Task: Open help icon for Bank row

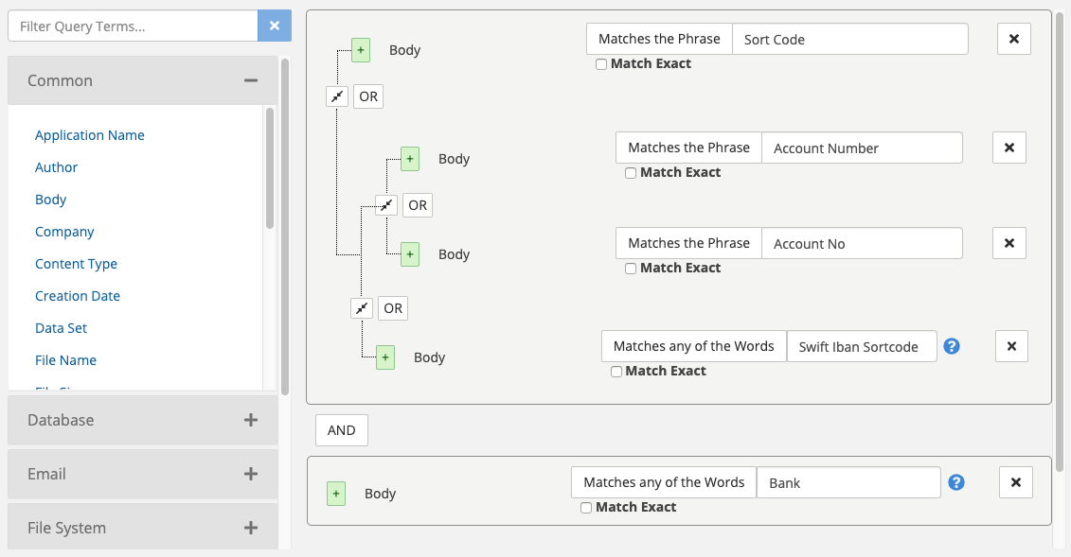Action: tap(956, 482)
